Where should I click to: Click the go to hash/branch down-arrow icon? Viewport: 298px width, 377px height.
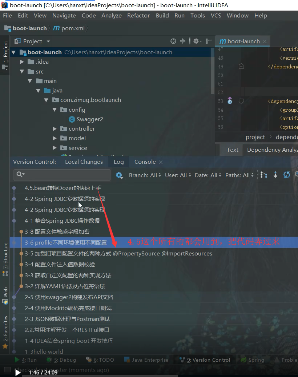click(275, 175)
